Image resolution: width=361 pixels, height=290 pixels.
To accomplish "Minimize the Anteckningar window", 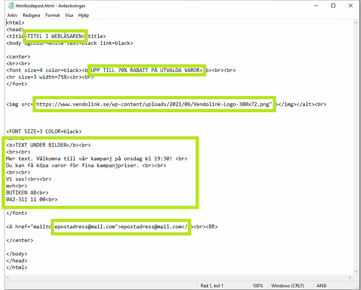I will [x=315, y=6].
